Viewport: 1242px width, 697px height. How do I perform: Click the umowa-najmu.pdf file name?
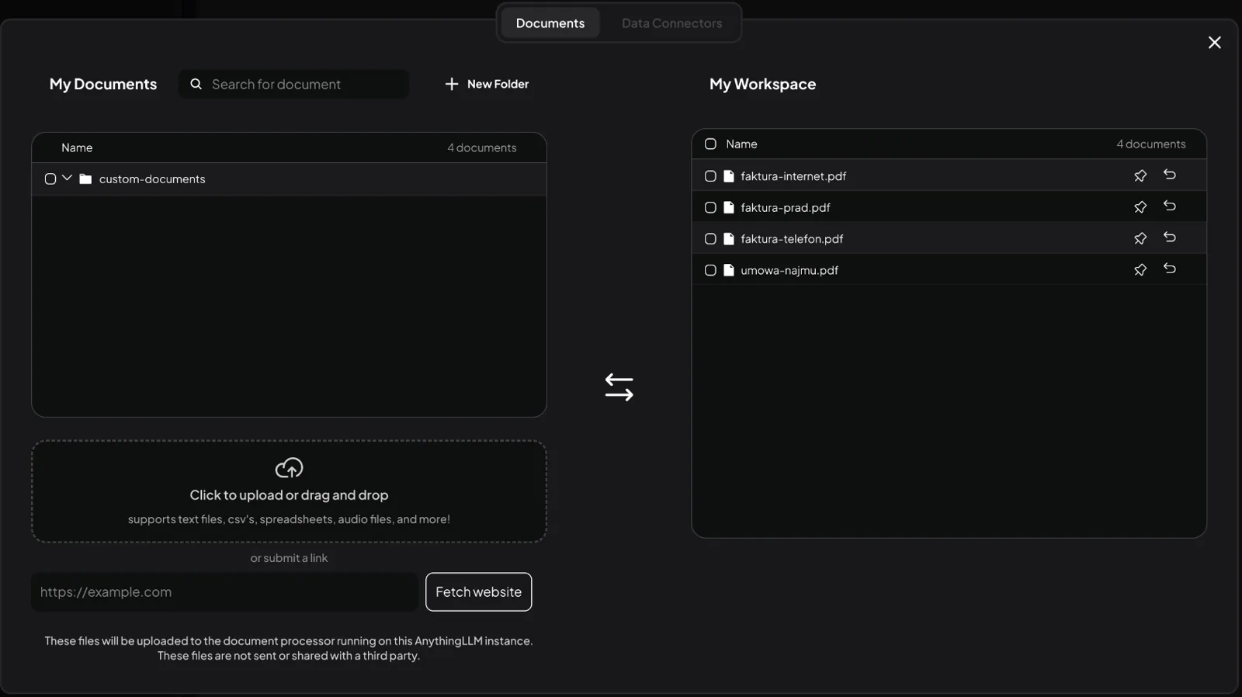[789, 270]
